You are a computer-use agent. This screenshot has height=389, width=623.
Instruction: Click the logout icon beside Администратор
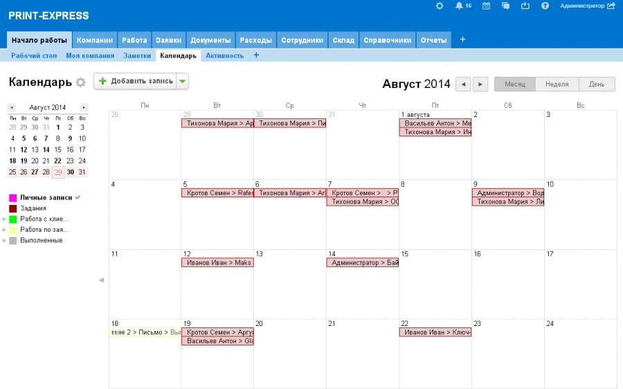pyautogui.click(x=611, y=6)
